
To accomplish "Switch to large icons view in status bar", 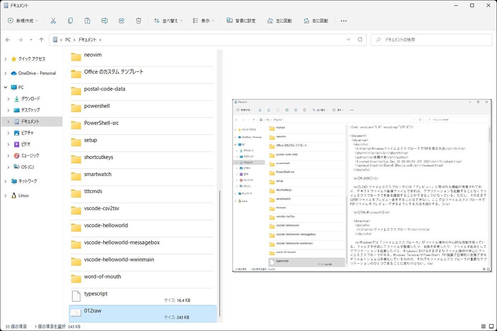I will point(492,326).
